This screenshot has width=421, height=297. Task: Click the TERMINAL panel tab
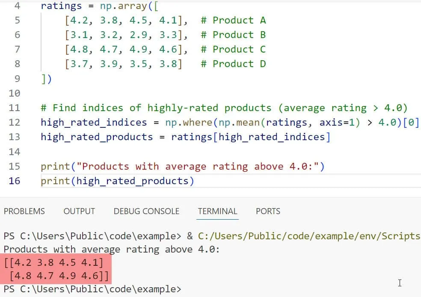(x=217, y=211)
